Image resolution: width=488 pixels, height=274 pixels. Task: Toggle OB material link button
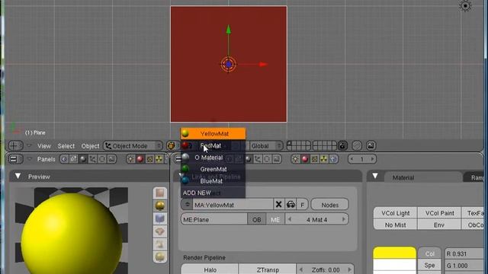pyautogui.click(x=257, y=219)
